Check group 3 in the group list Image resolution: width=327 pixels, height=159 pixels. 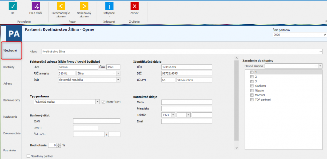pos(252,81)
